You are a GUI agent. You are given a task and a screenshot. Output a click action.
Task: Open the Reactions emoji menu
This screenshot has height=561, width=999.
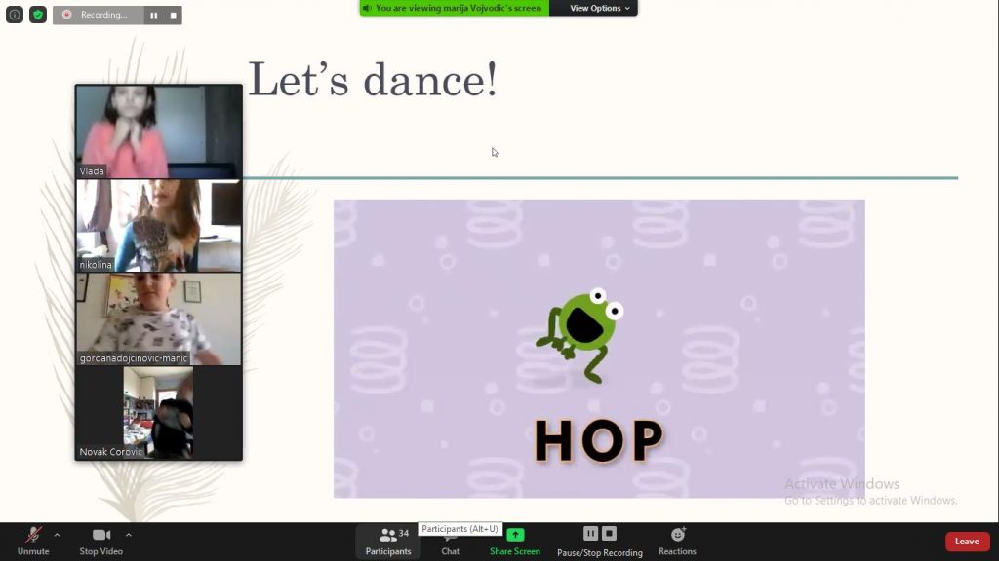(x=677, y=541)
